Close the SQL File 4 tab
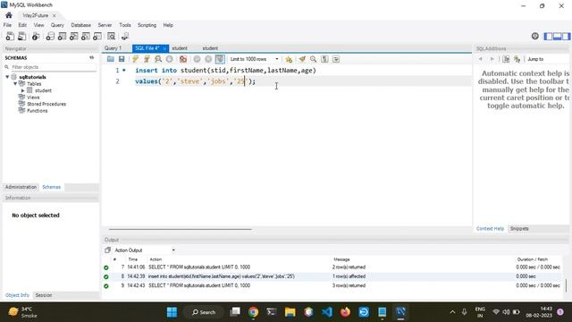 tap(164, 48)
